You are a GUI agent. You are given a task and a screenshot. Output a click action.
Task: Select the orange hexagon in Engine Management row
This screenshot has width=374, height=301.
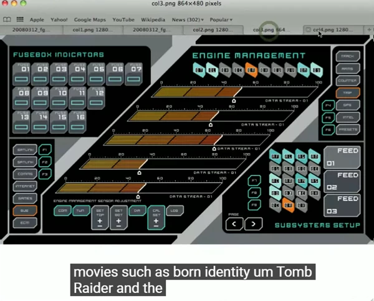point(251,70)
